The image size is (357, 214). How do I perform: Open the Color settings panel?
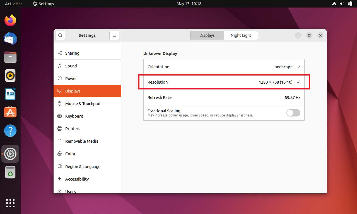coord(70,154)
